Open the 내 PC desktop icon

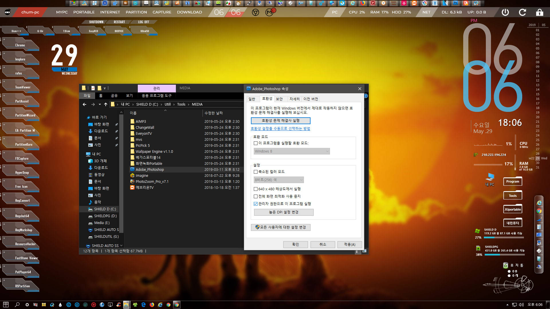[x=490, y=179]
